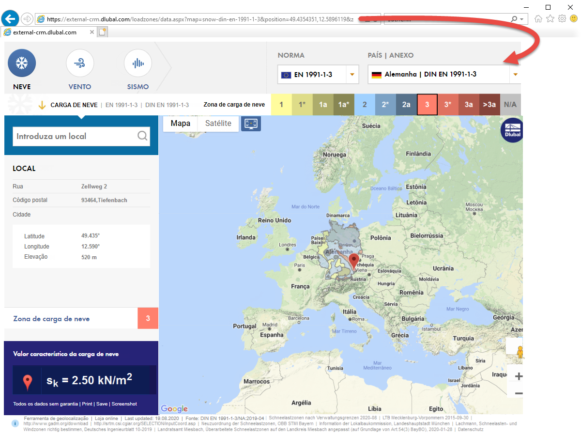Select snow zone 1* swatch
This screenshot has width=581, height=436.
click(302, 105)
